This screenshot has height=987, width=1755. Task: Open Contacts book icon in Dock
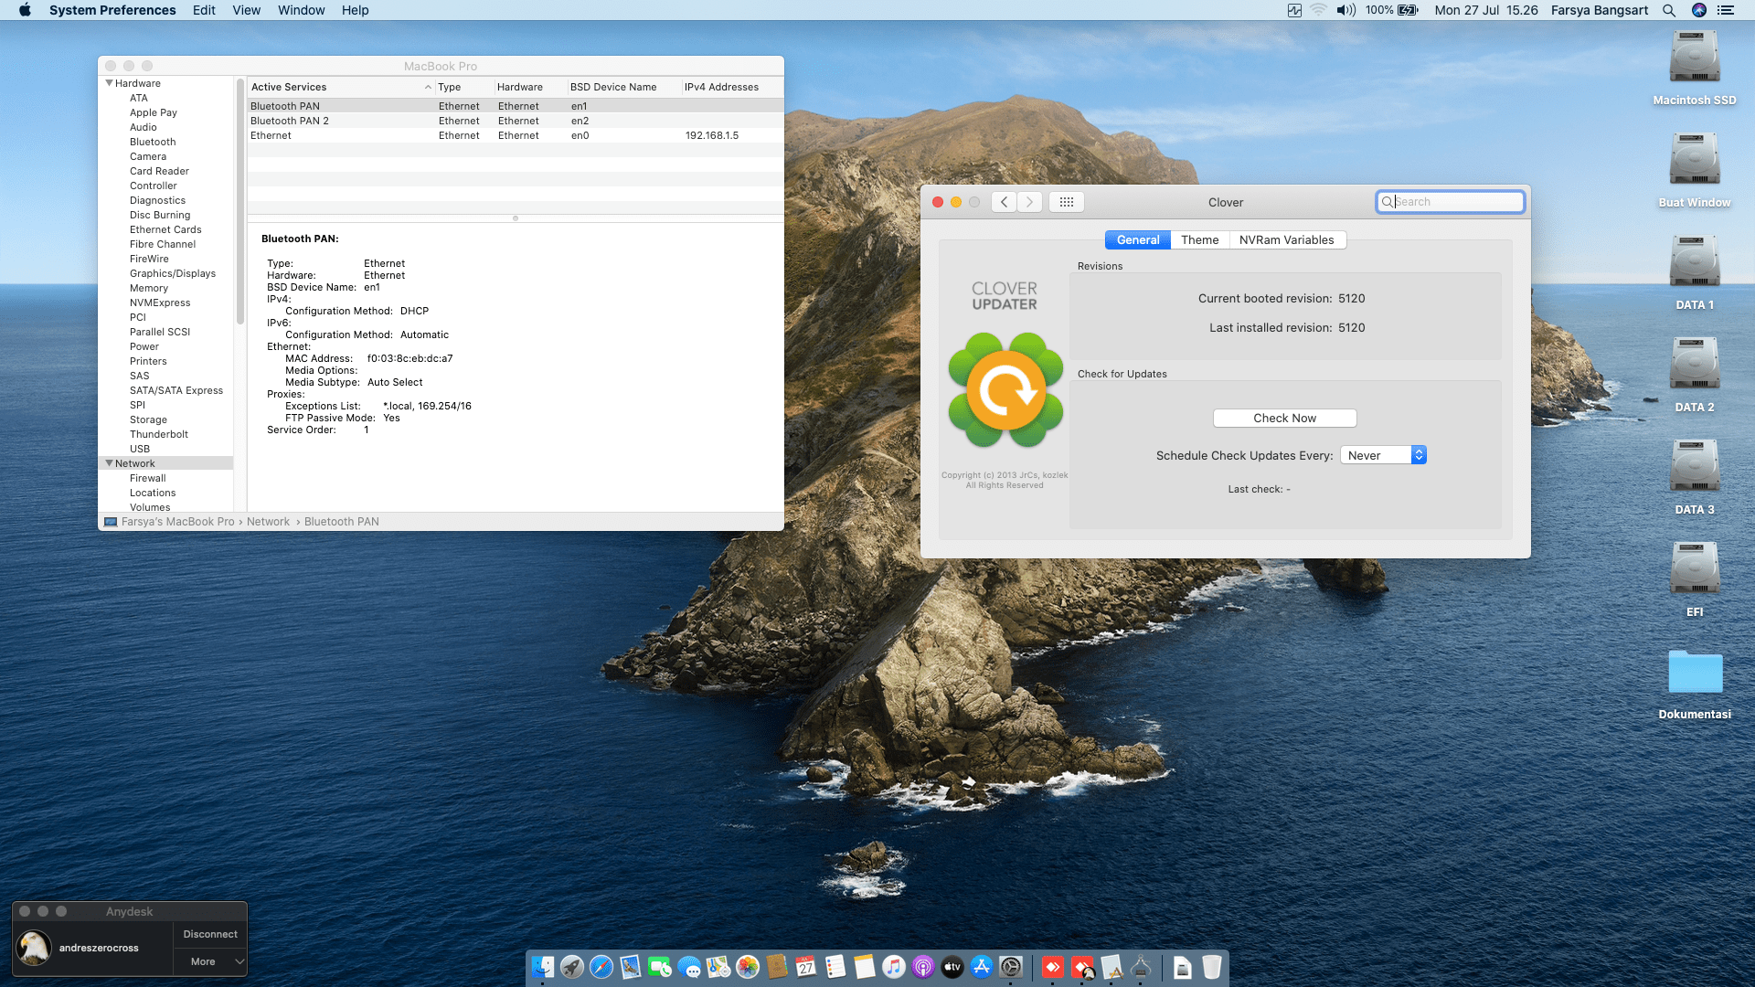pyautogui.click(x=777, y=967)
